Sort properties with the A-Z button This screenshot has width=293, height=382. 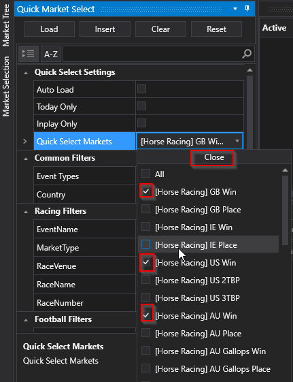[51, 54]
